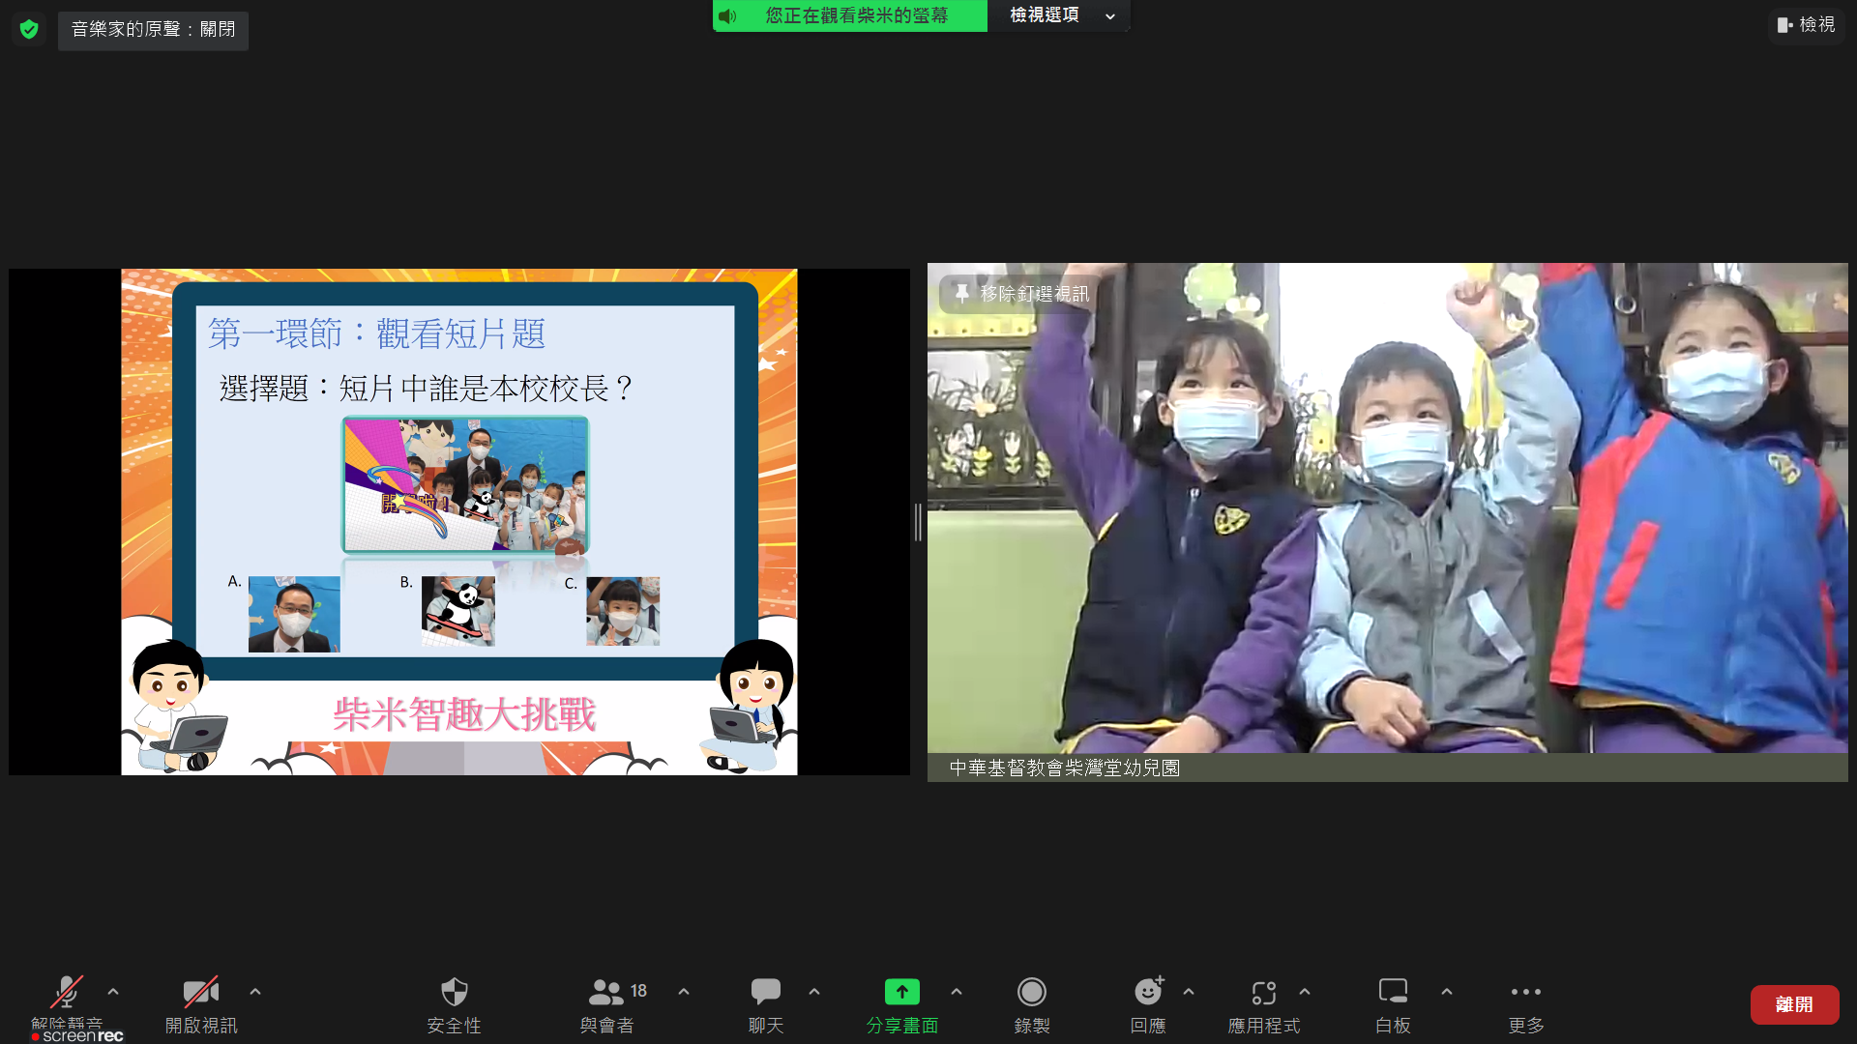Open the Chat (聊天) bubble icon

coord(765,993)
